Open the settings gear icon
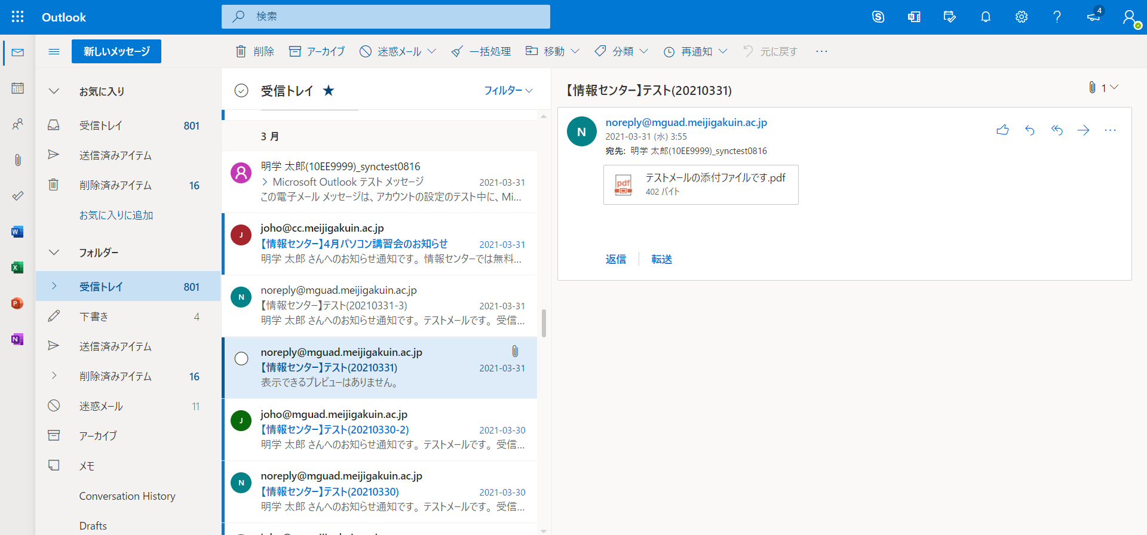This screenshot has height=535, width=1147. (x=1021, y=17)
